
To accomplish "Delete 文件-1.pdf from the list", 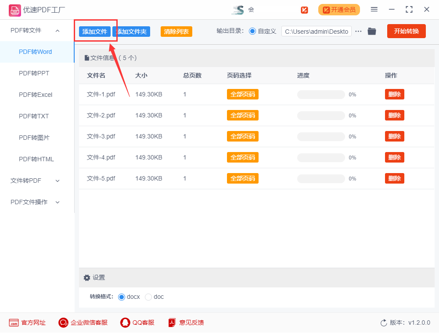I will [x=395, y=95].
